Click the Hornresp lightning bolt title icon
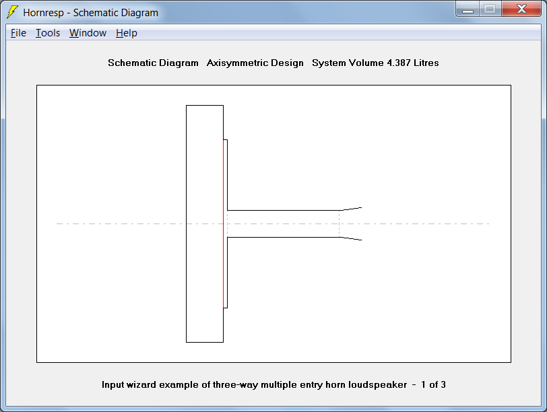 point(13,12)
